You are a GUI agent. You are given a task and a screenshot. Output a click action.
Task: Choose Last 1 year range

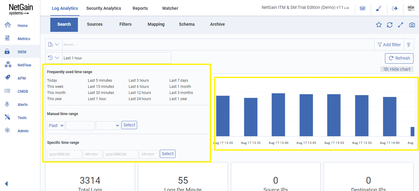point(178,99)
